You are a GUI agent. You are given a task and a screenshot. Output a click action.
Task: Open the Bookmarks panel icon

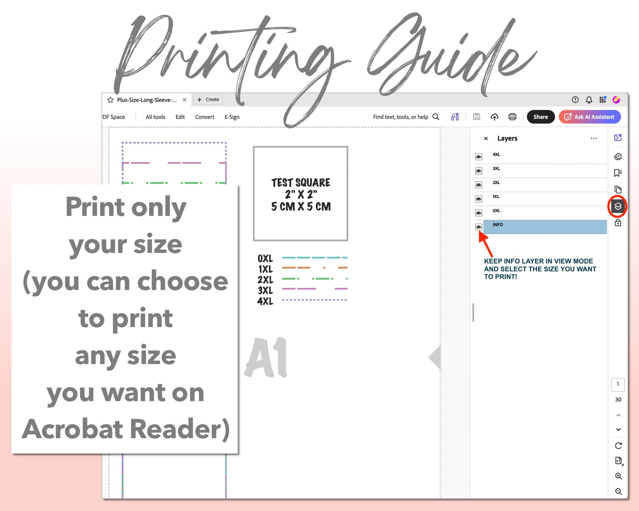[x=618, y=172]
